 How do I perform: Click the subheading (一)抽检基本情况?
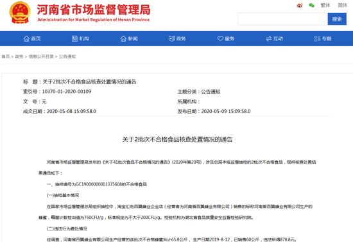[x=63, y=195]
